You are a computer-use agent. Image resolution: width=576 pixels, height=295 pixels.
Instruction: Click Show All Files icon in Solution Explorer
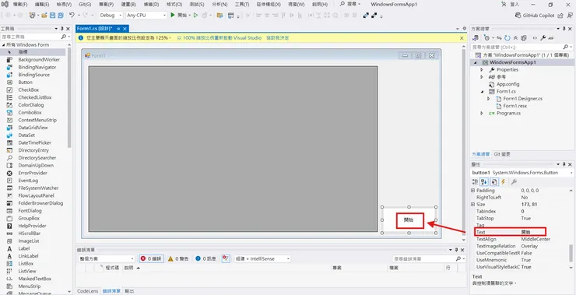(x=524, y=38)
